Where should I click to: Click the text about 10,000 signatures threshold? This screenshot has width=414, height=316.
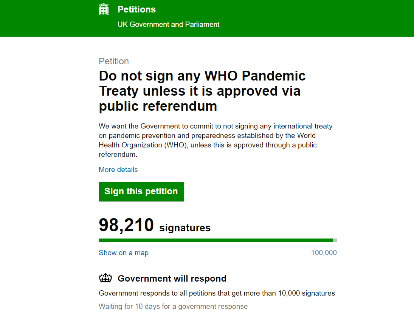217,293
